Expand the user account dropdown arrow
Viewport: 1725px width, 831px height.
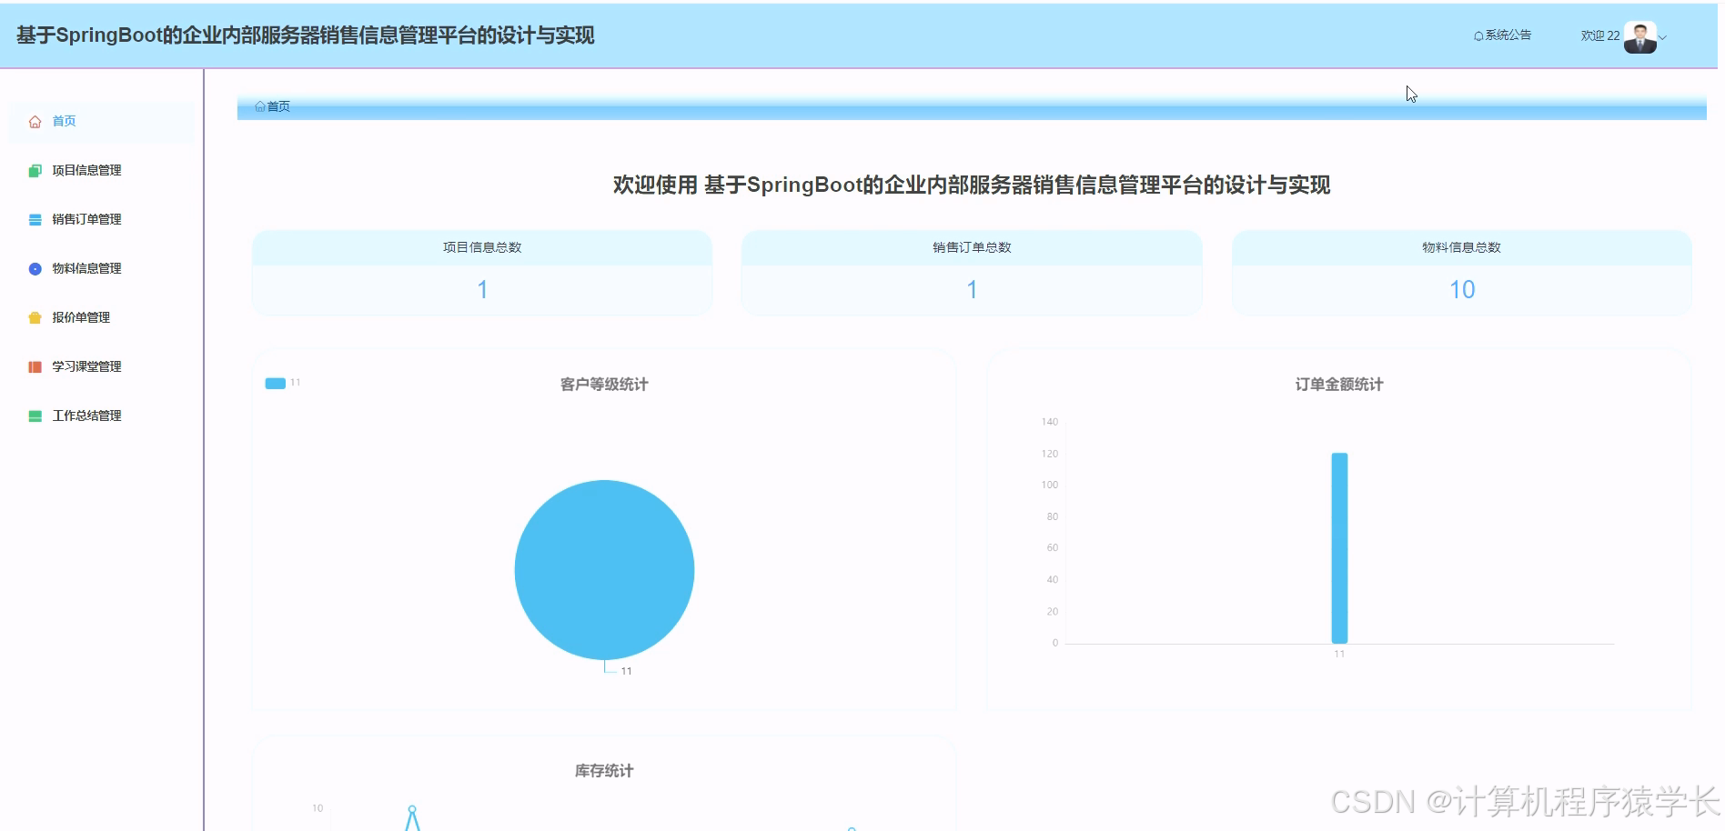[1665, 38]
